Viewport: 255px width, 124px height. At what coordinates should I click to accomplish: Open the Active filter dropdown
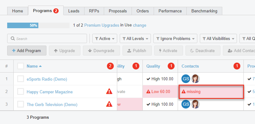tap(104, 39)
